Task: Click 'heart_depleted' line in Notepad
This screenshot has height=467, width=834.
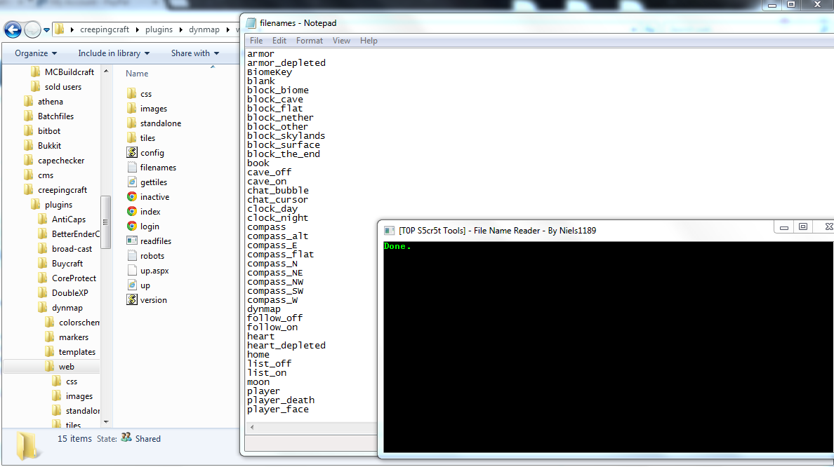Action: pyautogui.click(x=286, y=345)
